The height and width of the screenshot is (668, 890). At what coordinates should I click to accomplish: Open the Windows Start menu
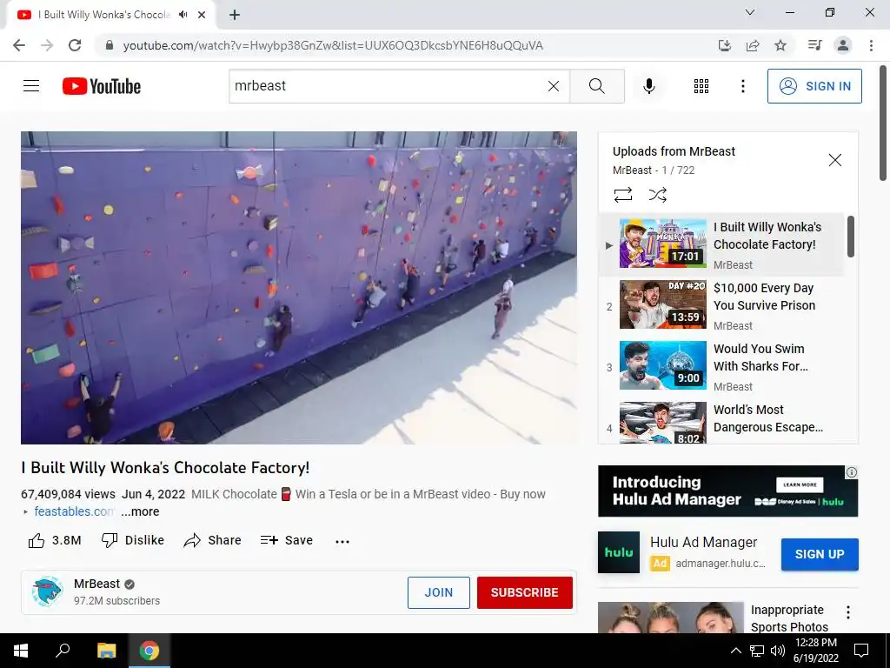[21, 651]
